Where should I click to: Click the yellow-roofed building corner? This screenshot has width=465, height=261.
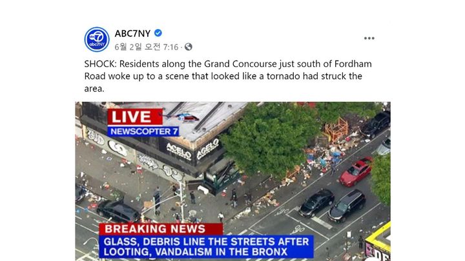pyautogui.click(x=378, y=241)
